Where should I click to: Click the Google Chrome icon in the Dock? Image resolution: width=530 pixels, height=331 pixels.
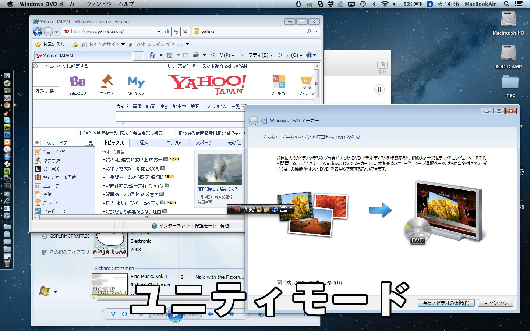(7, 105)
